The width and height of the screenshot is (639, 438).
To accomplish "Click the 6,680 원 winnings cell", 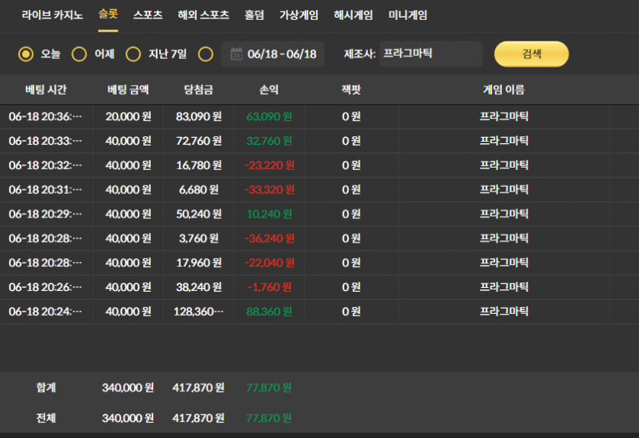I will coord(199,190).
